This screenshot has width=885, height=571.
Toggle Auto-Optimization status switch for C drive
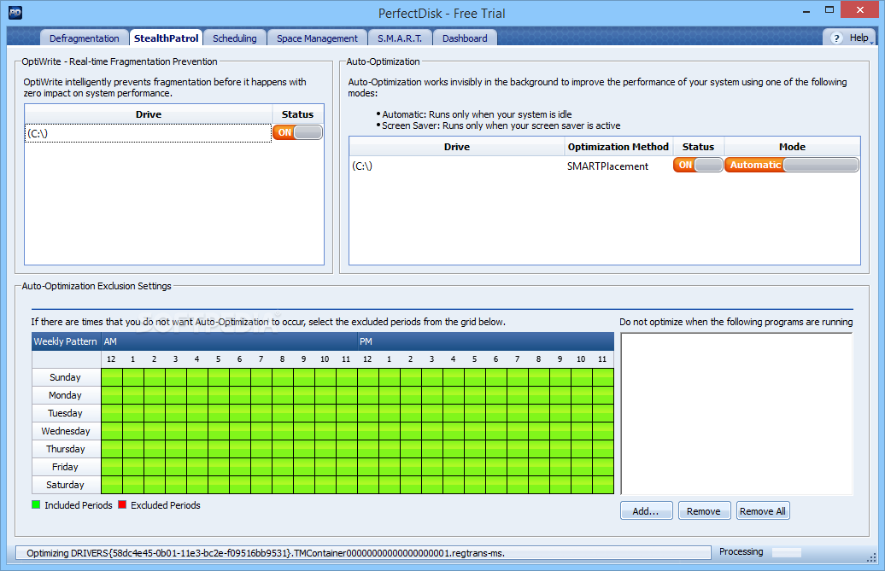coord(698,166)
